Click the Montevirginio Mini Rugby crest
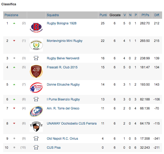The width and height of the screenshot is (164, 154). tap(36, 45)
